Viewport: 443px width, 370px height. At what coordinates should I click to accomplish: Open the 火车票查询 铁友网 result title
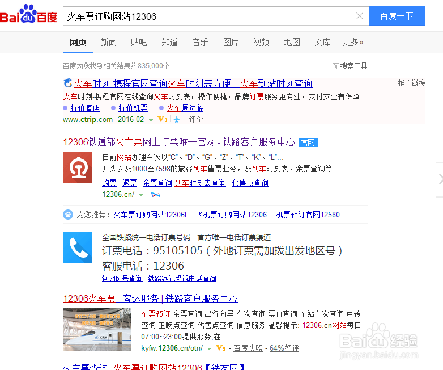154,367
